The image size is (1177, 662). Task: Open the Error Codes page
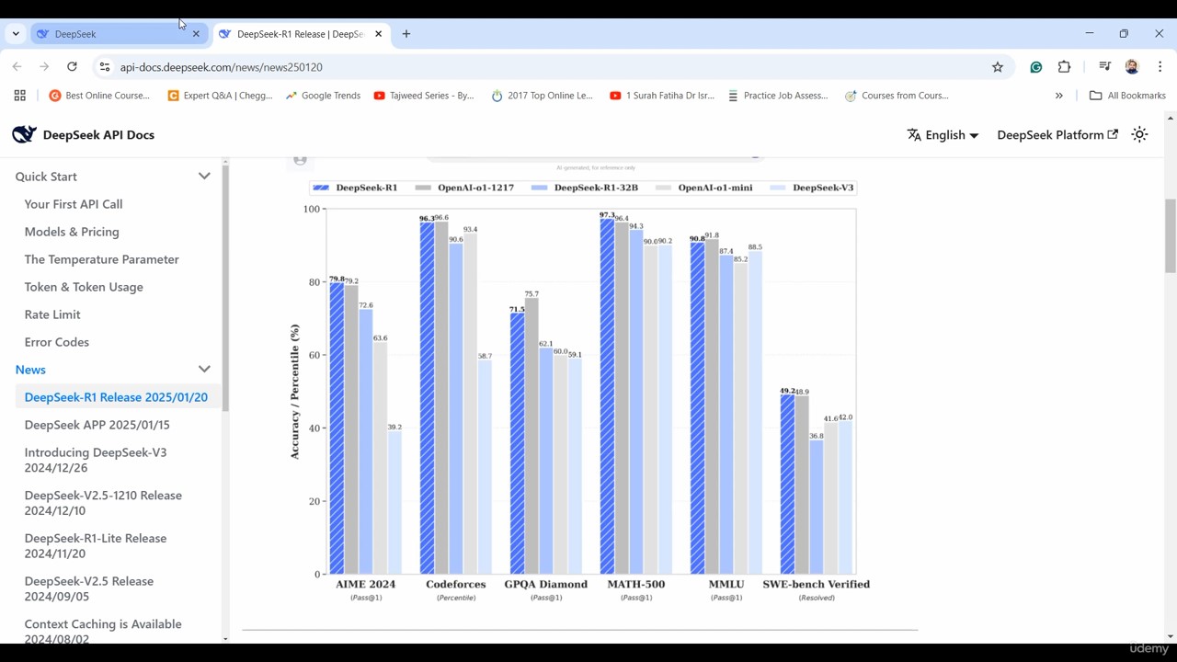point(57,342)
